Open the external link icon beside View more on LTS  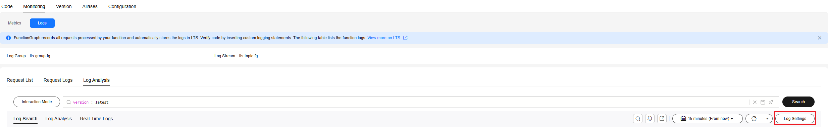(x=405, y=38)
